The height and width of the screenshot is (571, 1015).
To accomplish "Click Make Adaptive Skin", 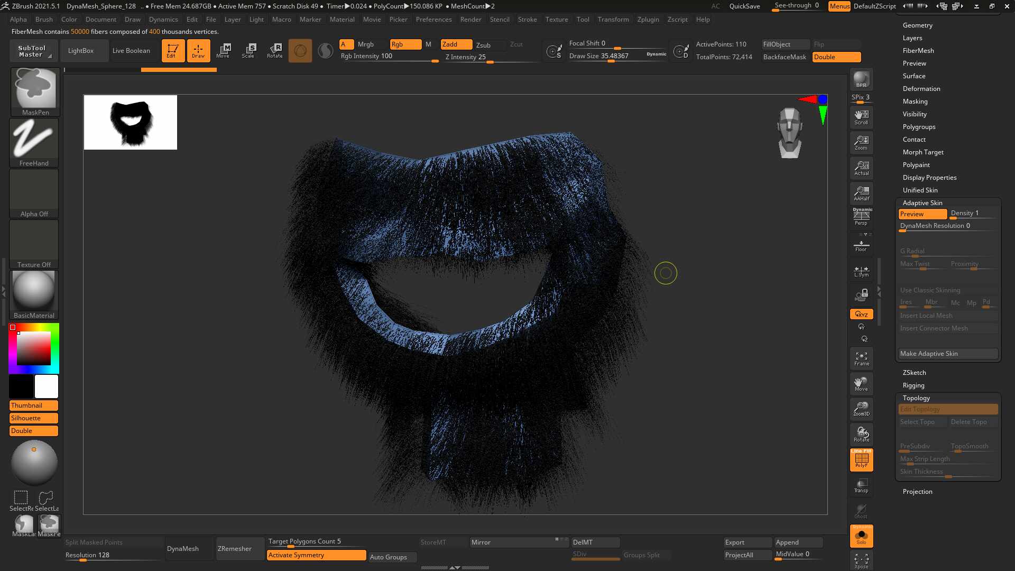I will coord(948,354).
